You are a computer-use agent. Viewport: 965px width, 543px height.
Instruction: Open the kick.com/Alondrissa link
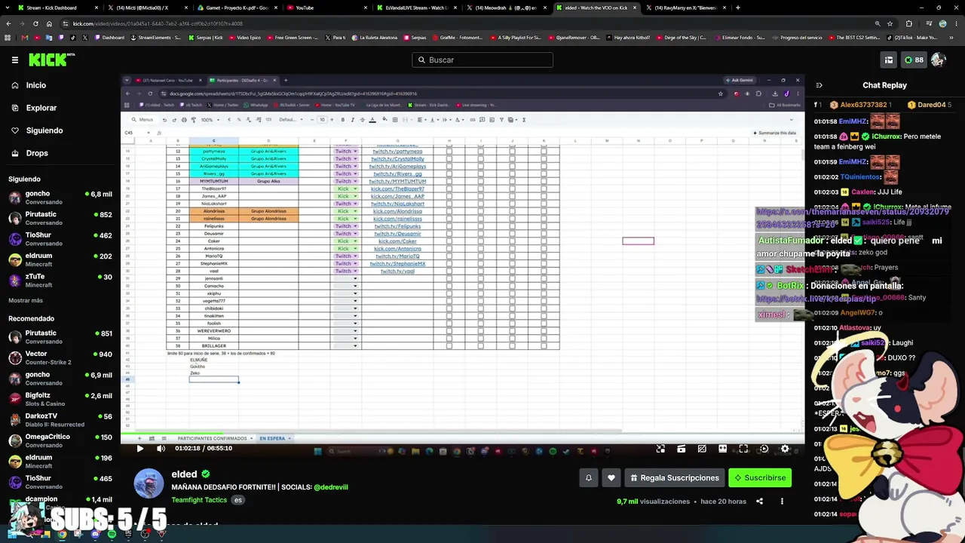pos(398,211)
